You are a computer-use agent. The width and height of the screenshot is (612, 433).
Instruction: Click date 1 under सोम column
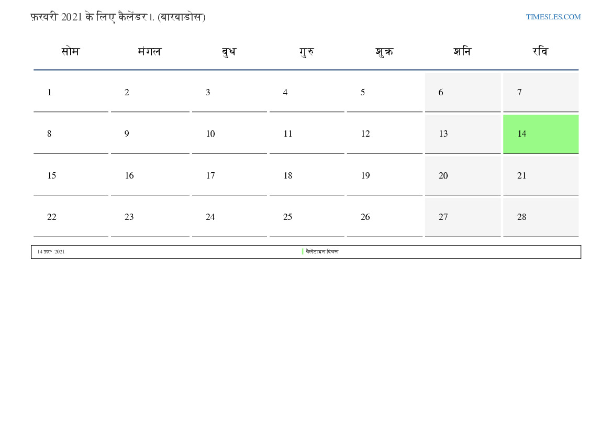71,93
